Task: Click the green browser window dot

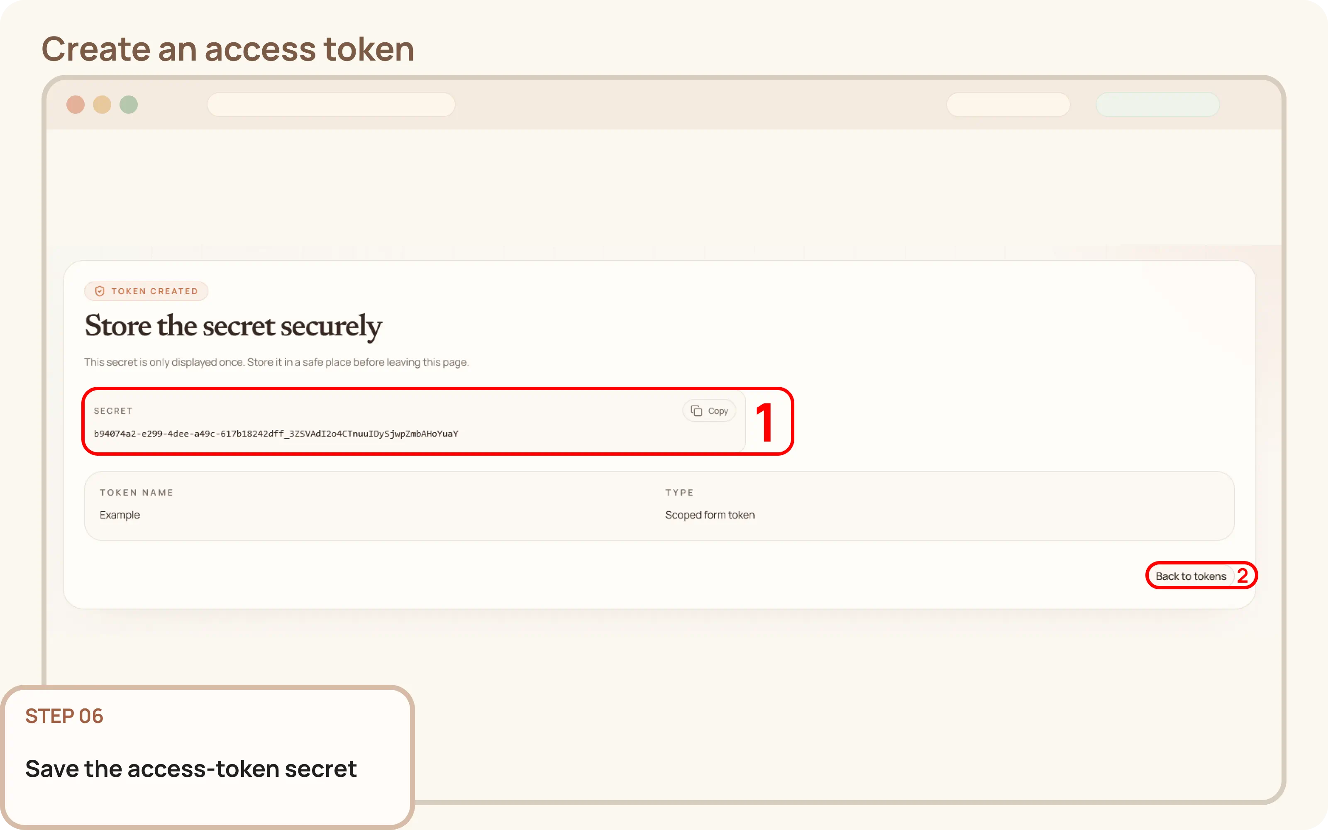Action: [129, 104]
